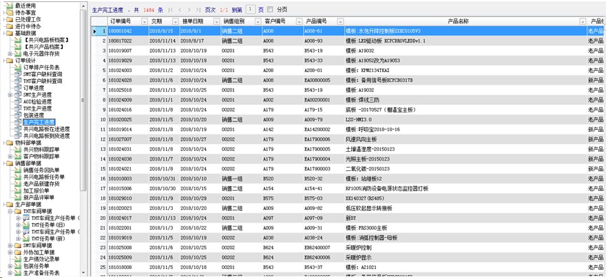Open the 销售组别 column filter dropdown
The height and width of the screenshot is (278, 606).
coord(256,21)
